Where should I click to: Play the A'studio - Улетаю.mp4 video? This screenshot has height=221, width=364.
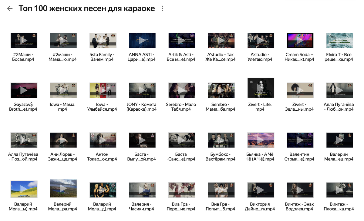[261, 41]
